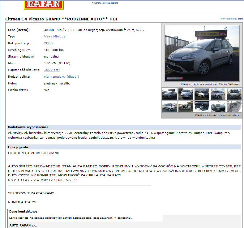Enlarge the main Citroën C4 Picasso photo
244x228 pixels.
[202, 54]
